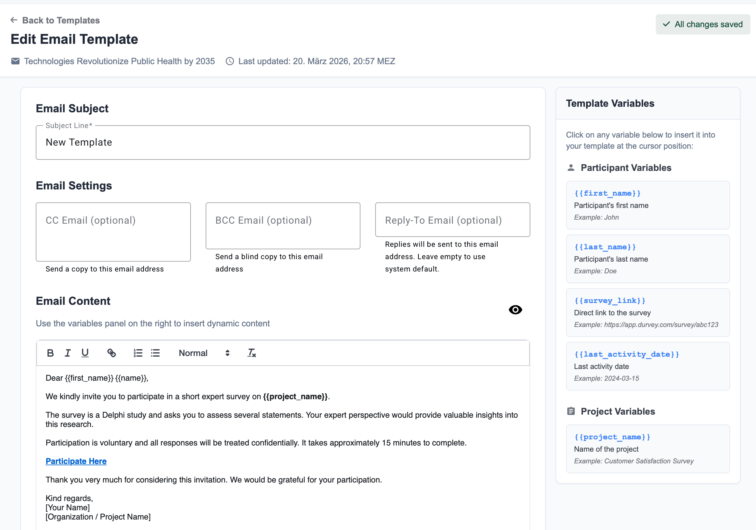Image resolution: width=756 pixels, height=530 pixels.
Task: Click 'Send a copy to this email address' helper
Action: click(x=105, y=269)
